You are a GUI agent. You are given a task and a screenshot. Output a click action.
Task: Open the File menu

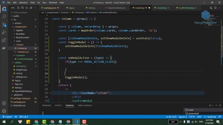click(9, 2)
